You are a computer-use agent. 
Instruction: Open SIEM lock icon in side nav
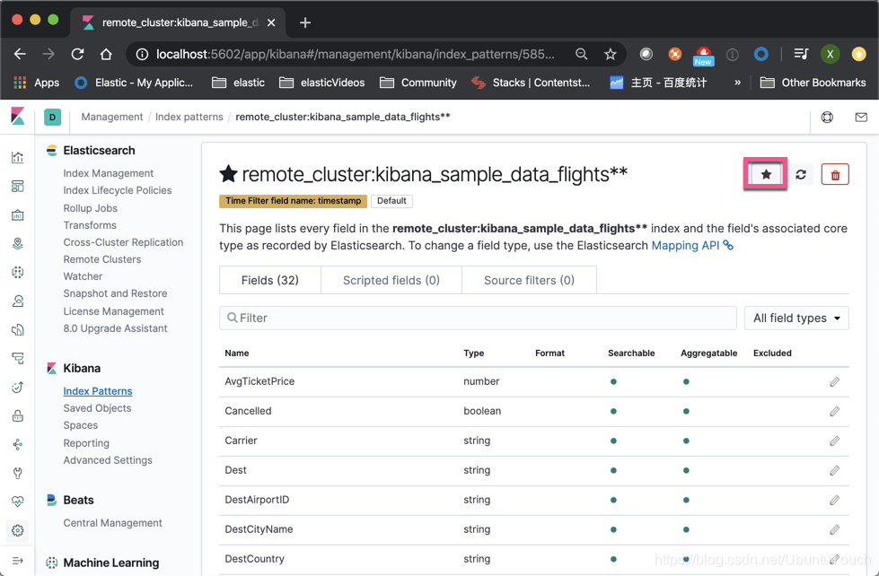point(17,415)
